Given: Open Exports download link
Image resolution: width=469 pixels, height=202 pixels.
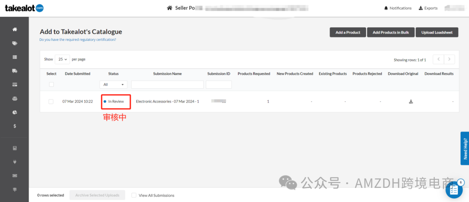Looking at the screenshot, I should (x=428, y=8).
